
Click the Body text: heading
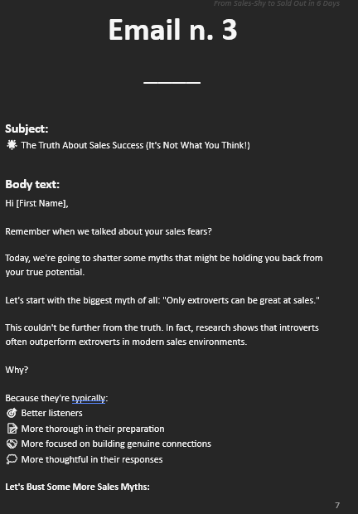32,184
